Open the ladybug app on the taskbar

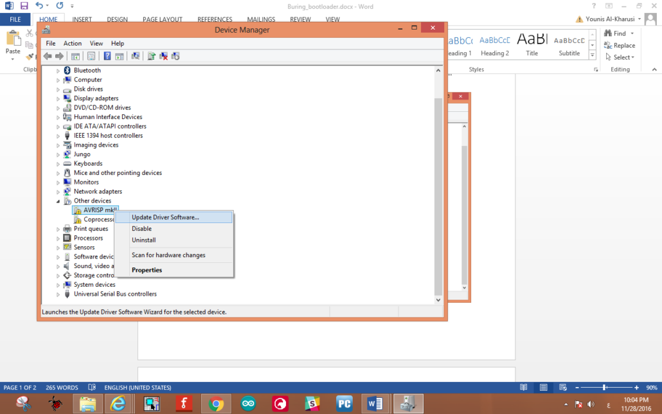coord(55,404)
